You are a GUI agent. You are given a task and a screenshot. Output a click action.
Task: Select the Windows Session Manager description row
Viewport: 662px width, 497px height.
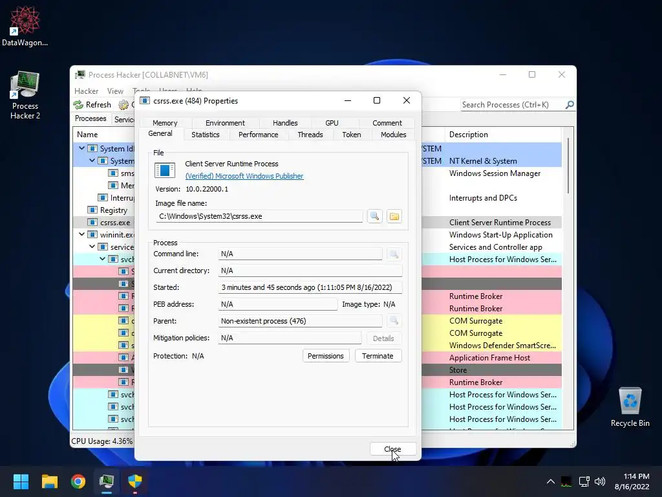click(495, 173)
